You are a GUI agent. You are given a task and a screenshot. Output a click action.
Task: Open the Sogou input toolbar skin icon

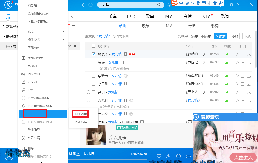pyautogui.click(x=215, y=3)
